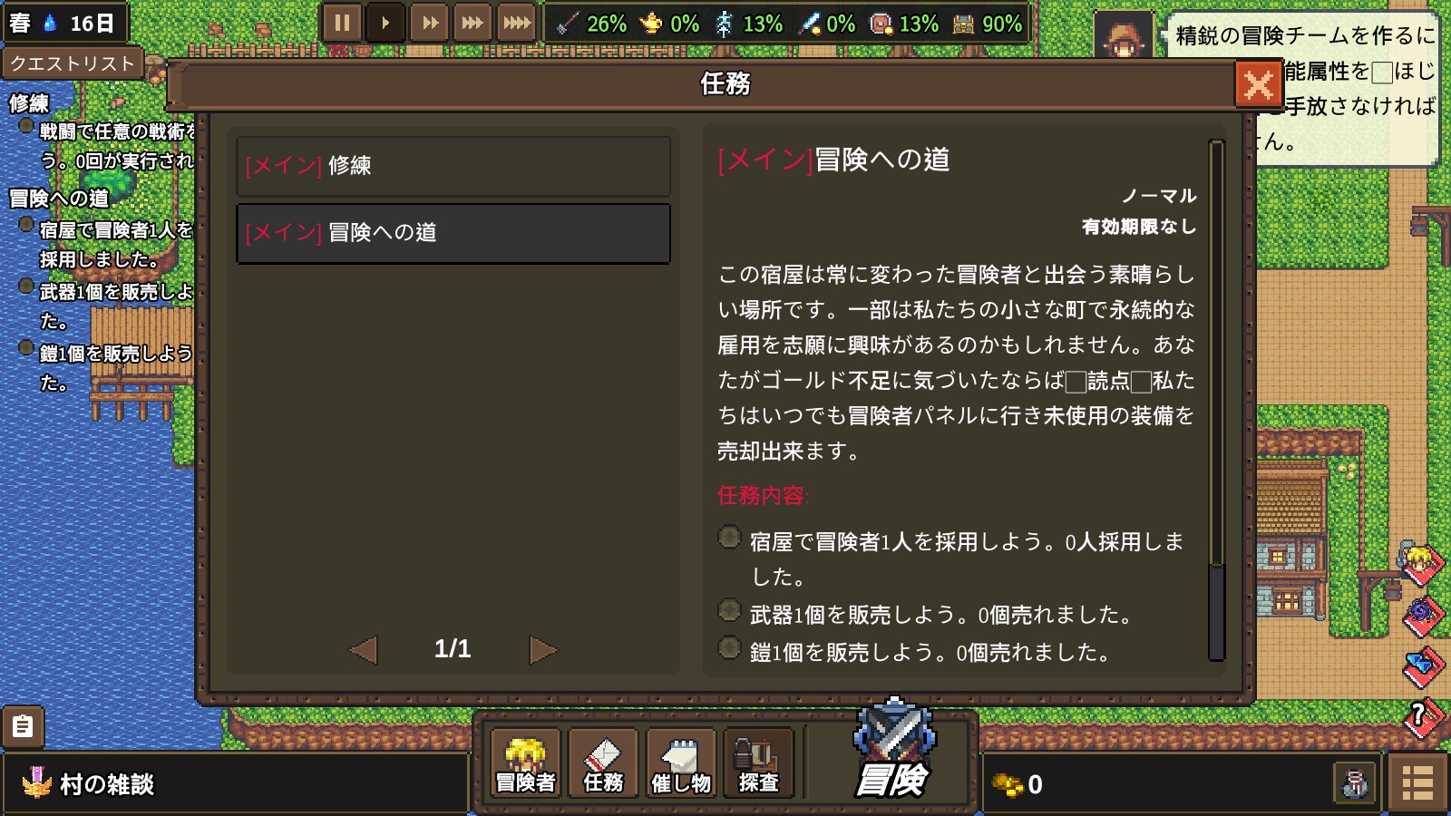Click the clipboard icon on left edge
Image resolution: width=1451 pixels, height=816 pixels.
(23, 727)
